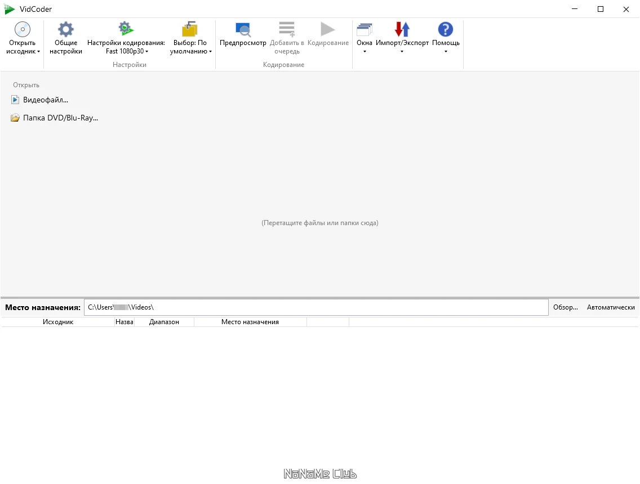640x484 pixels.
Task: Click the Encode play icon
Action: tap(328, 29)
